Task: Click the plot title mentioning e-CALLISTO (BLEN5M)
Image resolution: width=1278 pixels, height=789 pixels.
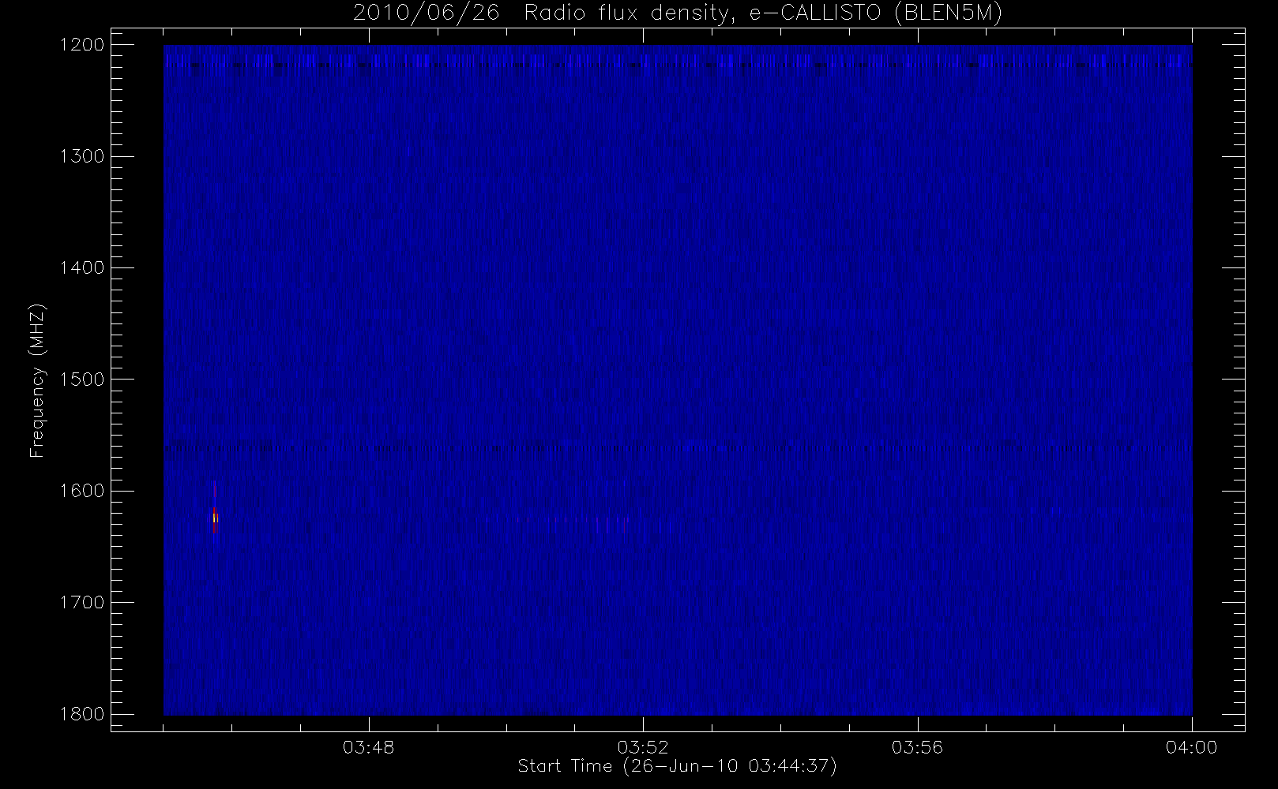Action: [x=678, y=13]
